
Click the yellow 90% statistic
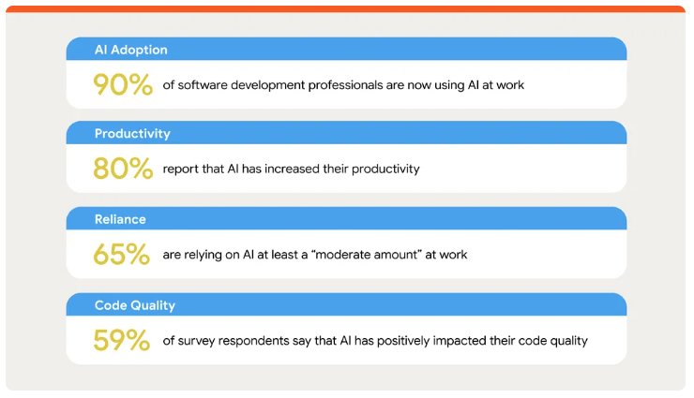tap(122, 85)
